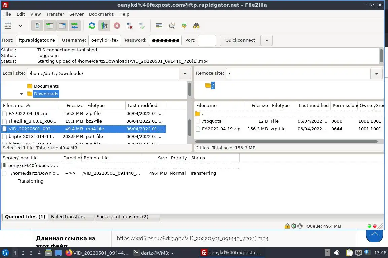The image size is (388, 258).
Task: Select local file EA2022-04-19.zip
Action: tap(84, 113)
